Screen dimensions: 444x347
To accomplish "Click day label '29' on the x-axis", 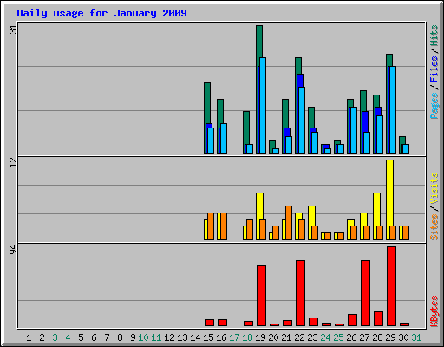I will pyautogui.click(x=390, y=337).
